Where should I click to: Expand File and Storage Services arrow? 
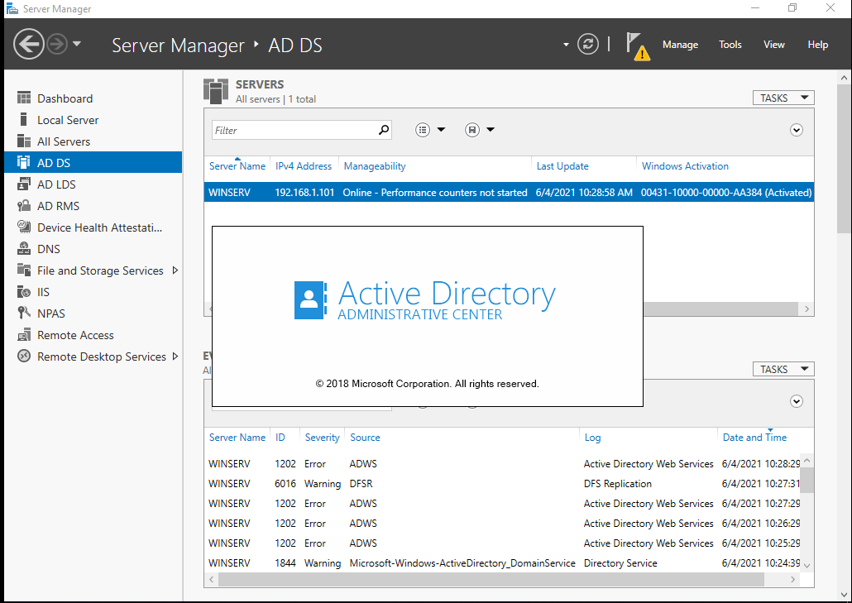click(175, 270)
